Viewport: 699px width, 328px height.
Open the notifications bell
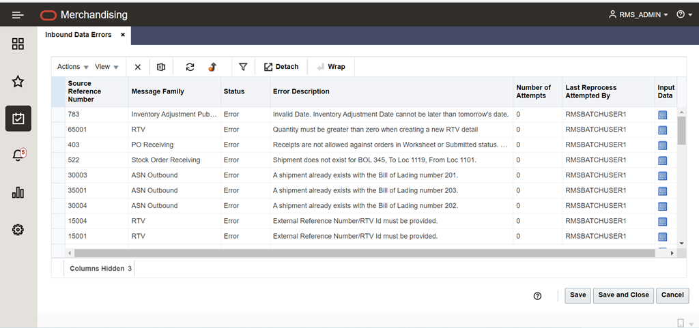pyautogui.click(x=18, y=155)
